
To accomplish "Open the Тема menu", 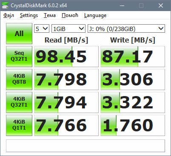I will click(x=50, y=15).
